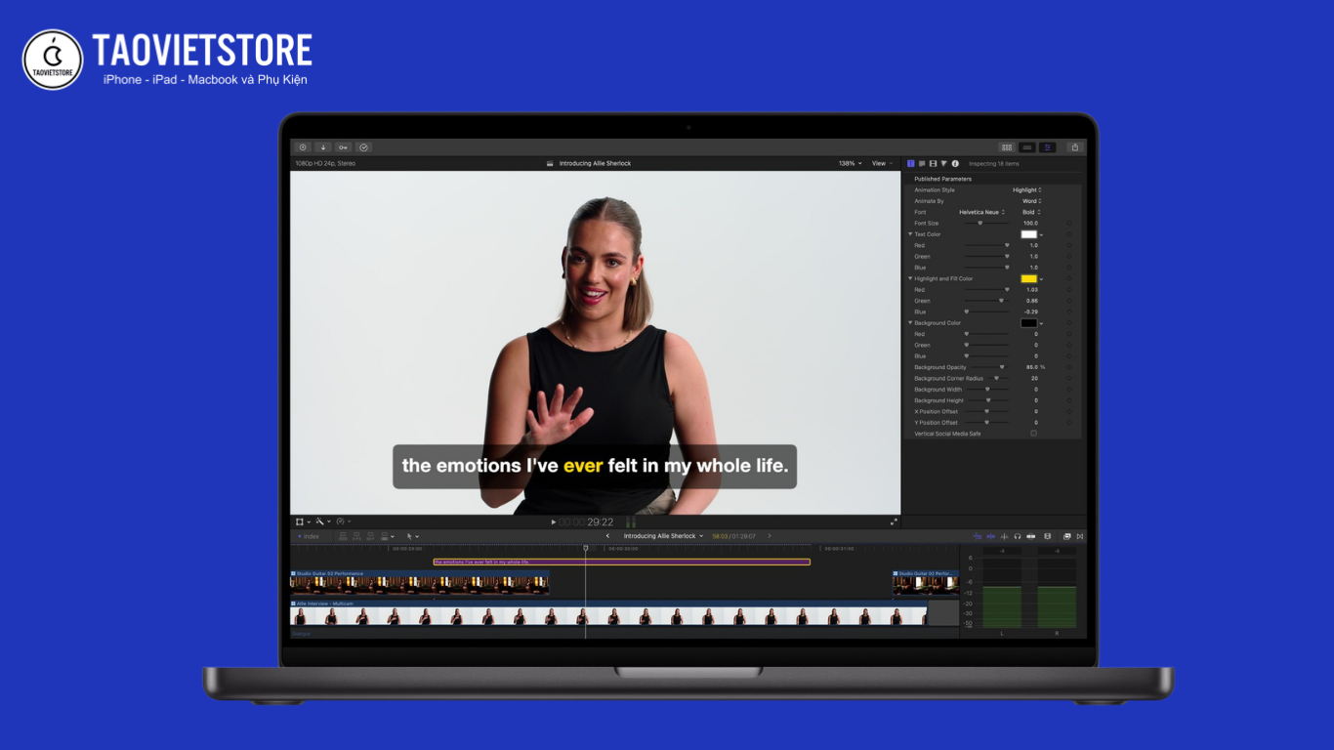
Task: Click the connect clip edit button
Action: coord(343,536)
